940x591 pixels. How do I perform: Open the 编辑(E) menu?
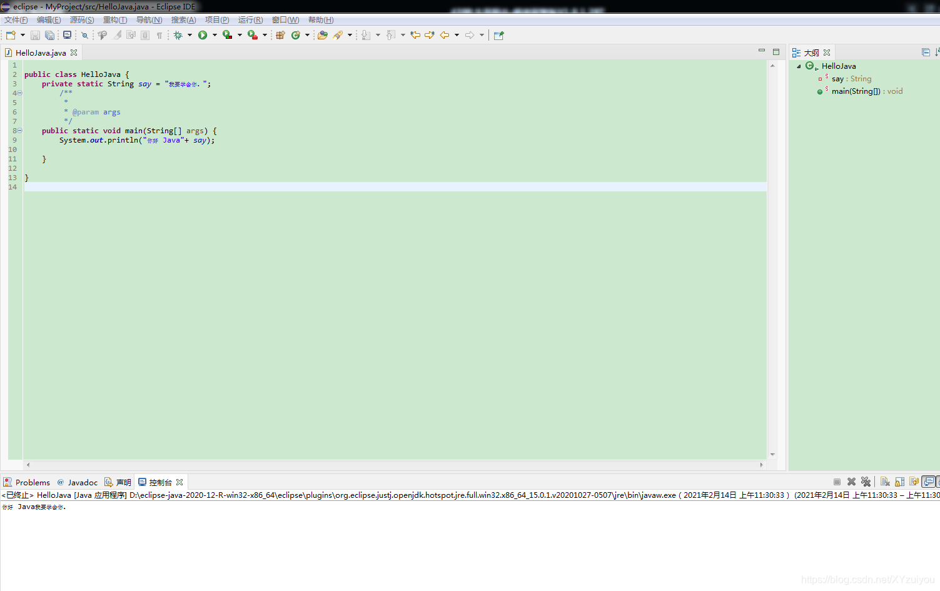coord(49,20)
